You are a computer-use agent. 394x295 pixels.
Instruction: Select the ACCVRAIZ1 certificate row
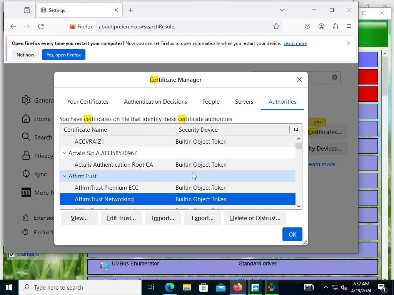178,141
